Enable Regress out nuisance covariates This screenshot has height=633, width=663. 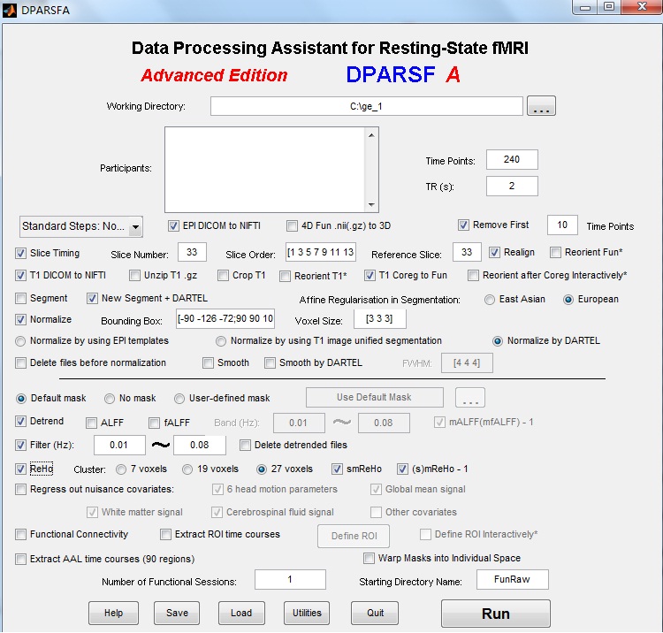coord(20,490)
